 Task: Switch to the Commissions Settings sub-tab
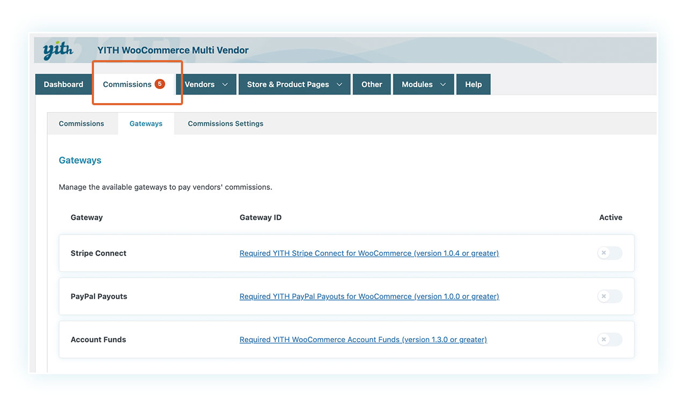pyautogui.click(x=226, y=123)
